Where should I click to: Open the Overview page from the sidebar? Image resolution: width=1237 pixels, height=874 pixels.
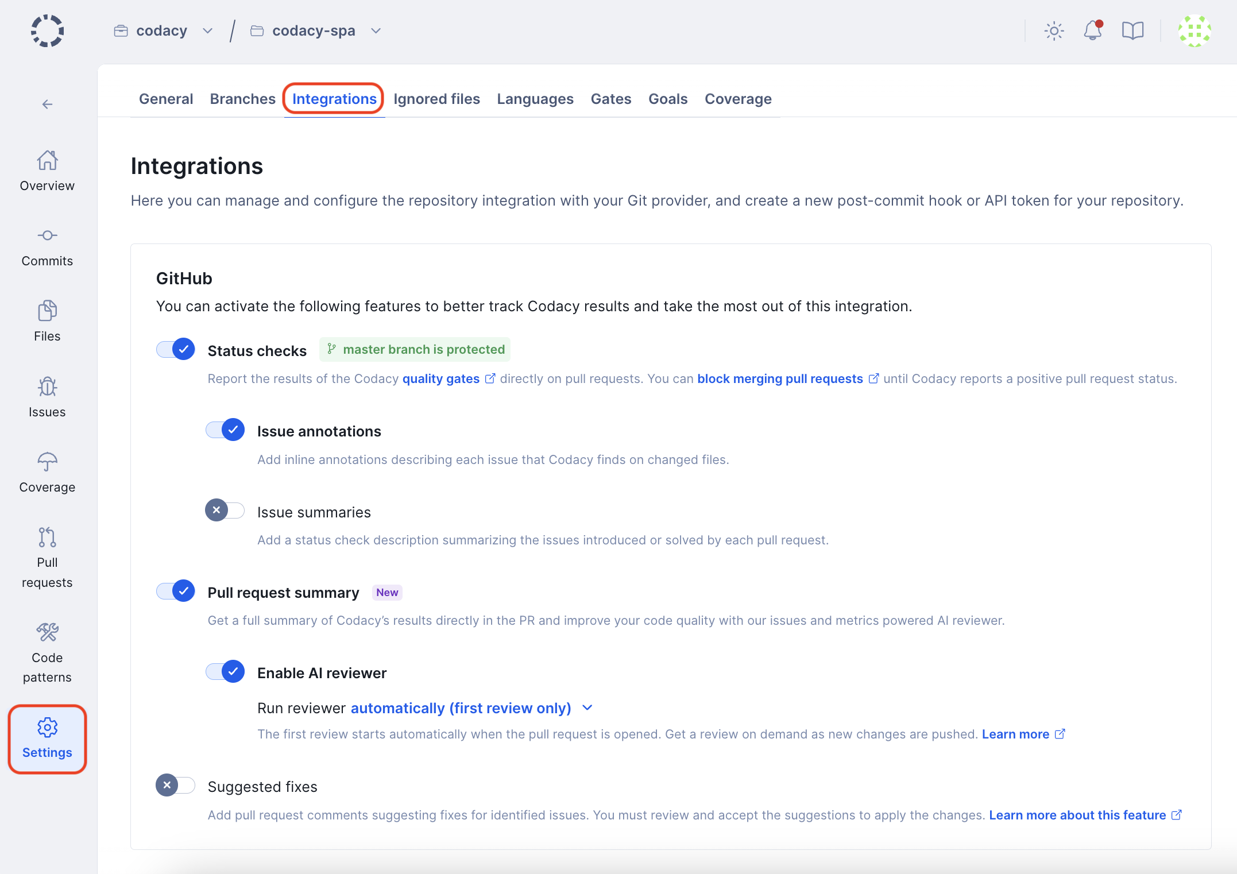pyautogui.click(x=47, y=171)
